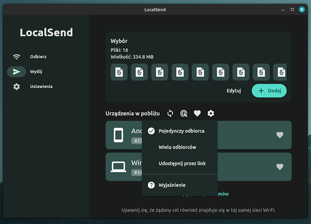This screenshot has height=224, width=311.
Task: Click the 'Pliki: 16' text
Action: coord(119,50)
